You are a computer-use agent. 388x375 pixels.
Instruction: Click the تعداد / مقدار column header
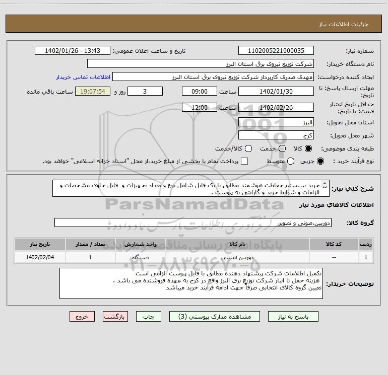(x=90, y=244)
